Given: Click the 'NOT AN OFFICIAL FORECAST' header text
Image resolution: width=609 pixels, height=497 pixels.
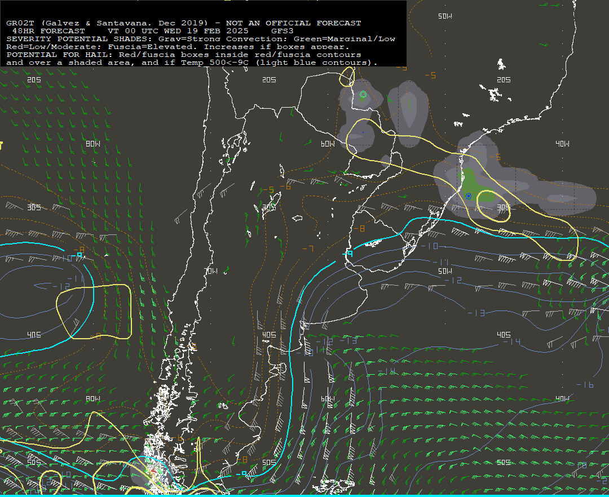Looking at the screenshot, I should pyautogui.click(x=294, y=23).
